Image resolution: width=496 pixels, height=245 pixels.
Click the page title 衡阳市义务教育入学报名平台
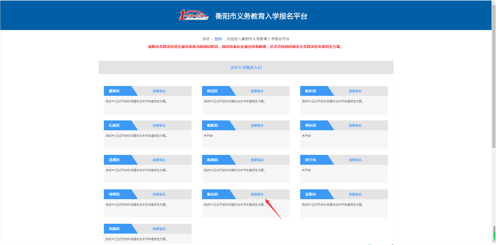(x=261, y=16)
